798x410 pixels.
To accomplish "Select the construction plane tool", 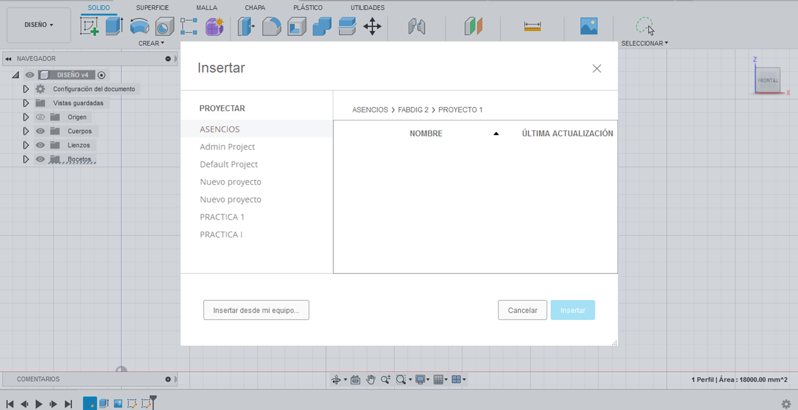I will click(473, 26).
